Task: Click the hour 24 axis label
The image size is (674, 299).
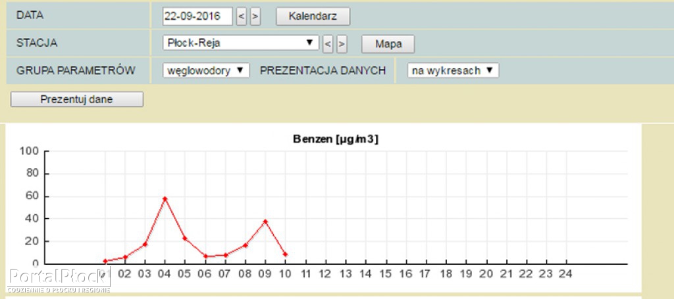Action: [x=566, y=273]
